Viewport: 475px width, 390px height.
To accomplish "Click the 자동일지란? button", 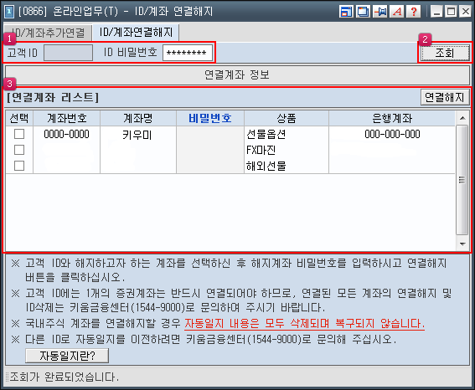I will [67, 356].
